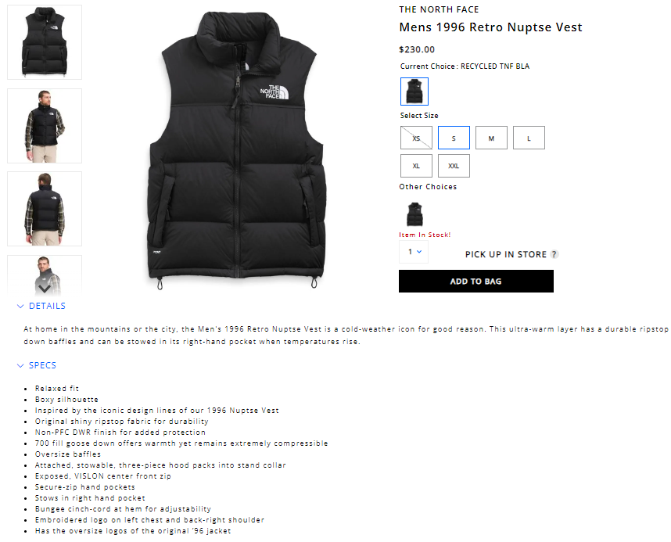
Task: View the model front-facing thumbnail
Action: click(x=45, y=126)
